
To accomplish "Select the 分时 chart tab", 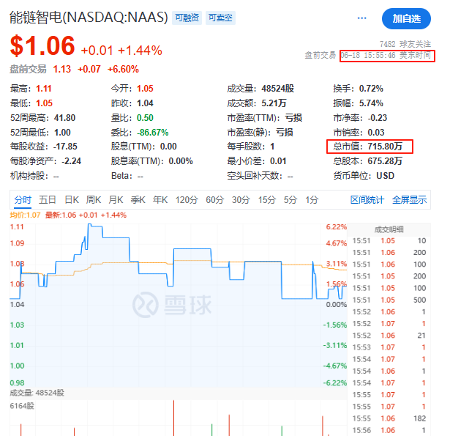I will (x=23, y=199).
